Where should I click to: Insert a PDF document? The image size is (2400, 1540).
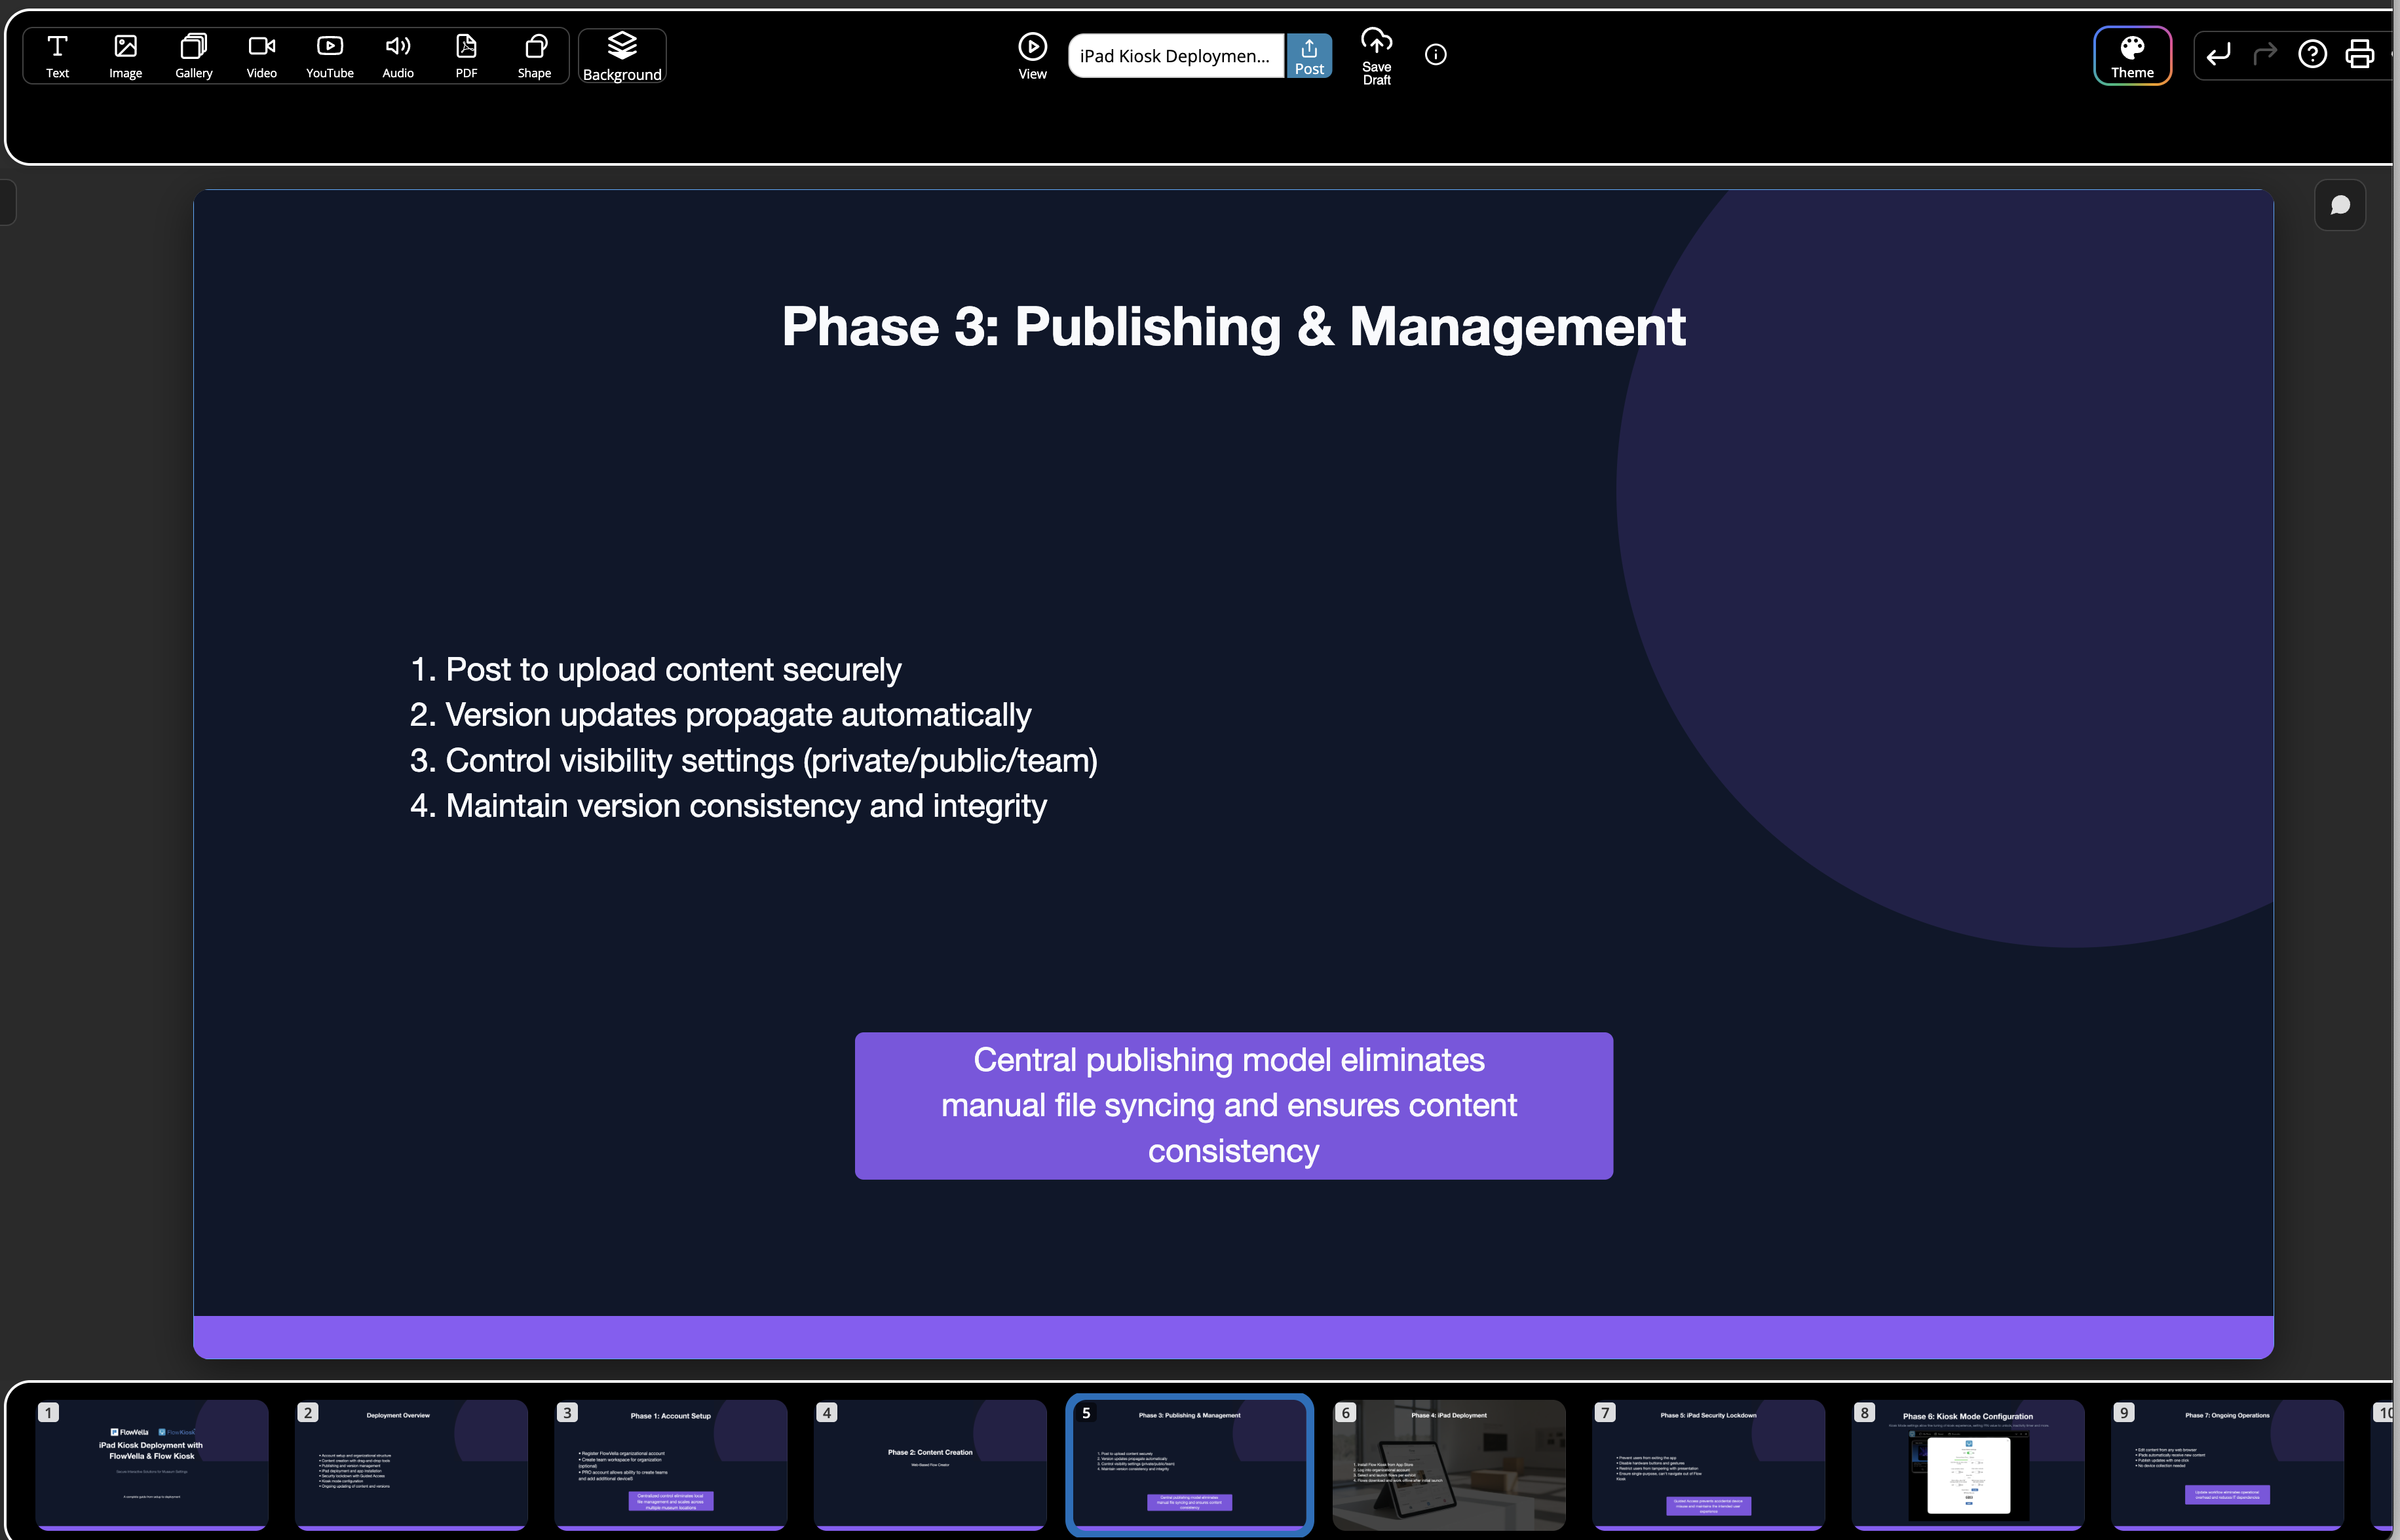[466, 56]
